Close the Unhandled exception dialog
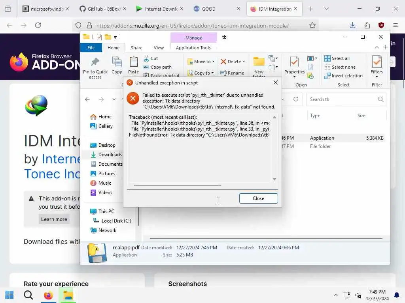 (258, 198)
